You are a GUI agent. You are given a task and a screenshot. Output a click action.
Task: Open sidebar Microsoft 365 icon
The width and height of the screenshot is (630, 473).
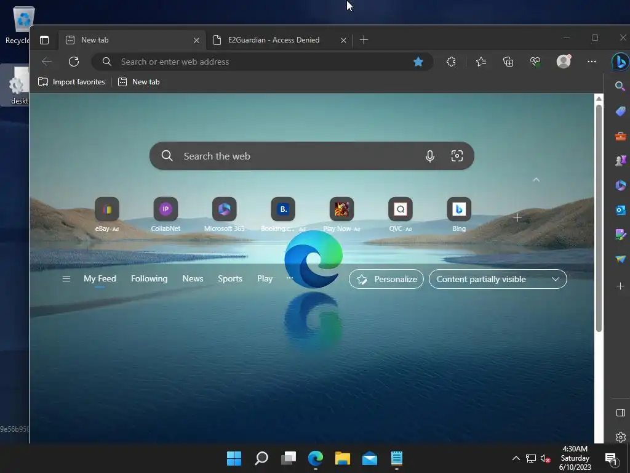(x=620, y=185)
